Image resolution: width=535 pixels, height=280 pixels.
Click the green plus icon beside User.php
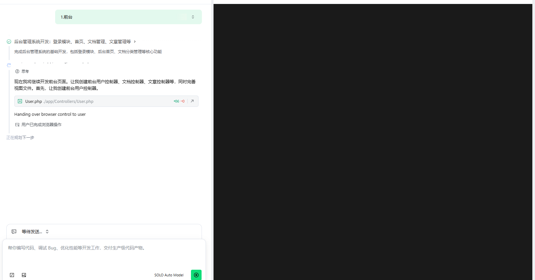point(20,101)
